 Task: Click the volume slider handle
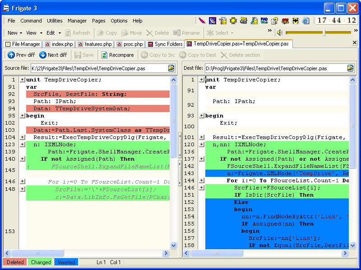coord(324,33)
